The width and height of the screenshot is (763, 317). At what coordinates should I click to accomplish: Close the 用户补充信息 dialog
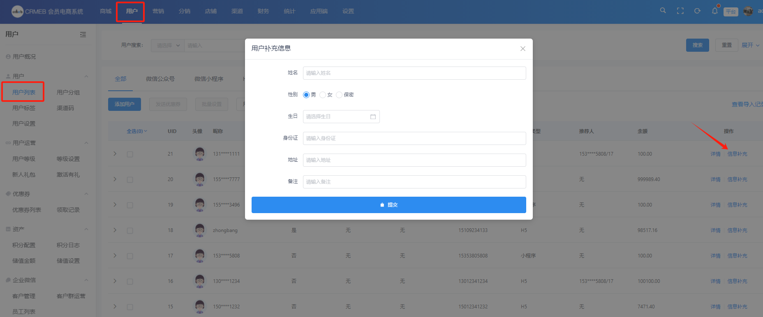[x=523, y=49]
